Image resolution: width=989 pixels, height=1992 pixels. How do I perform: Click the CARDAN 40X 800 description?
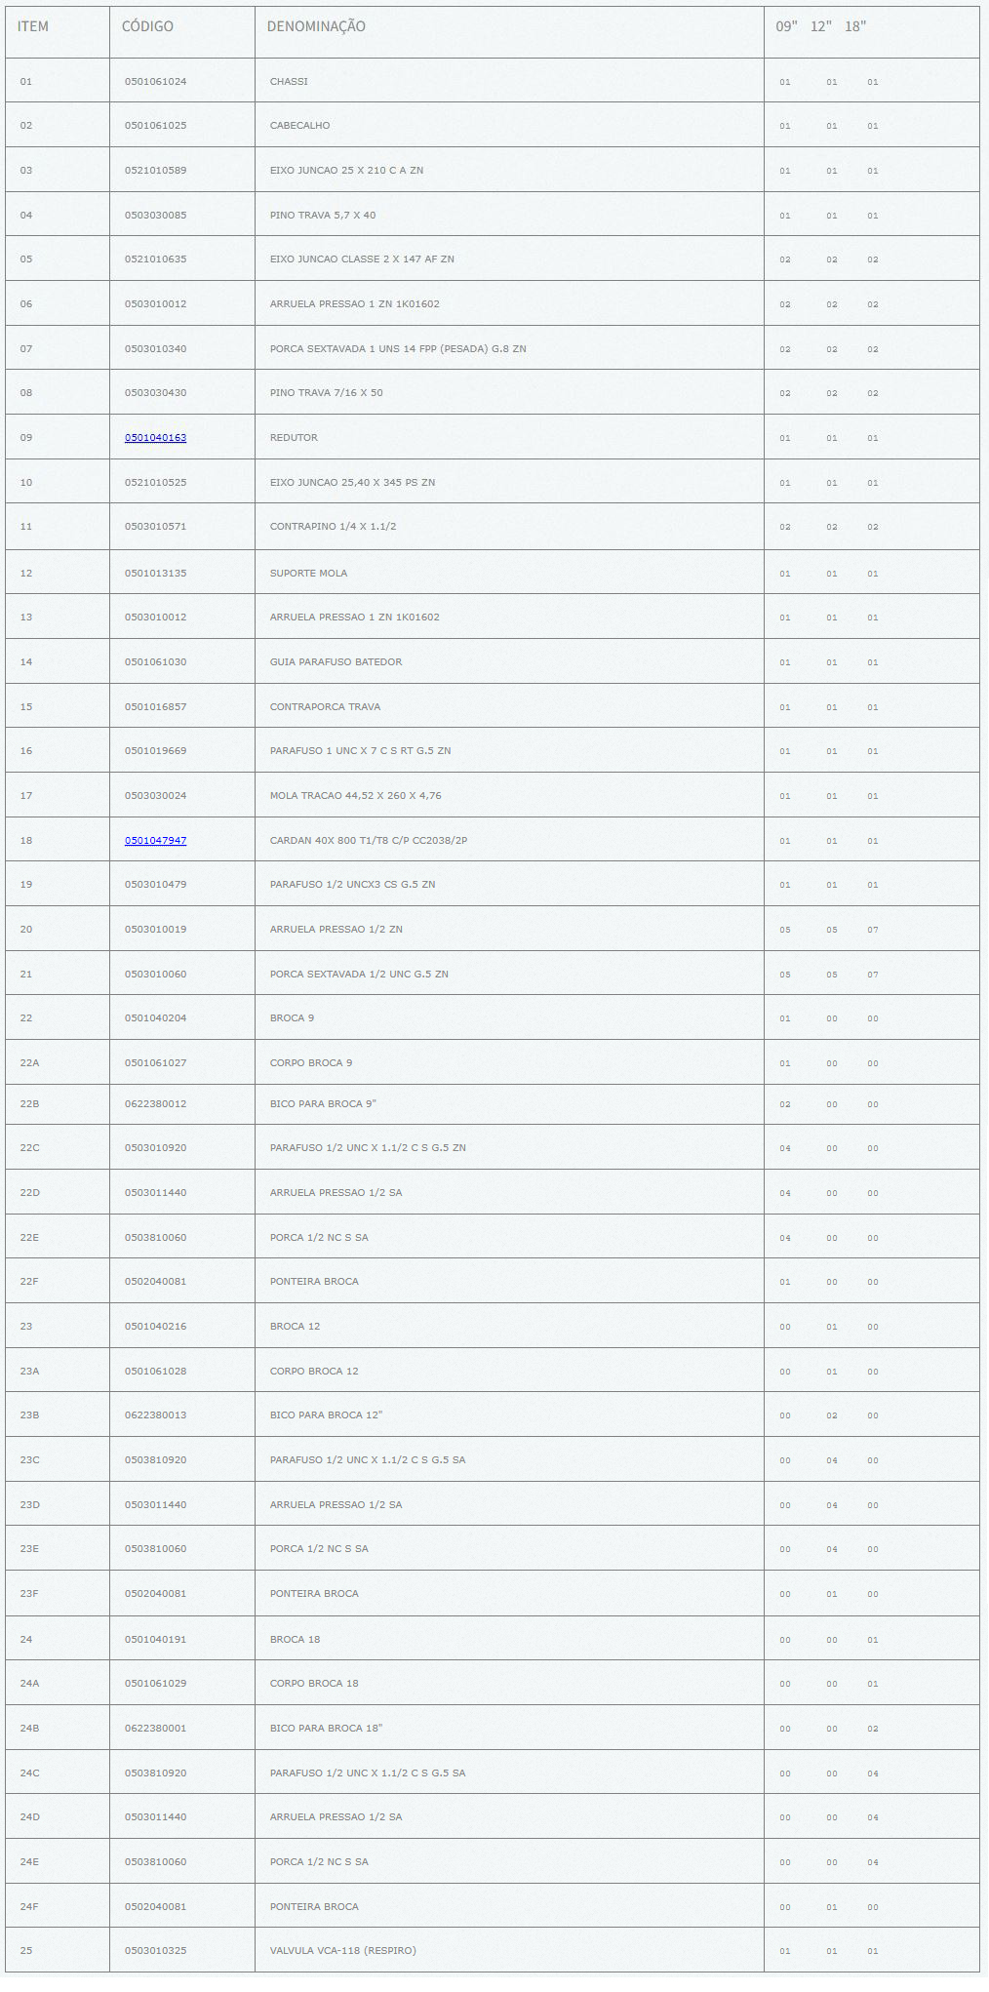pyautogui.click(x=368, y=841)
